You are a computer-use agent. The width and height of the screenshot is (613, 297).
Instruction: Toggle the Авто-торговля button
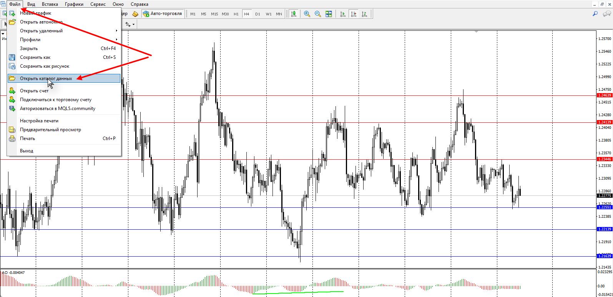162,14
